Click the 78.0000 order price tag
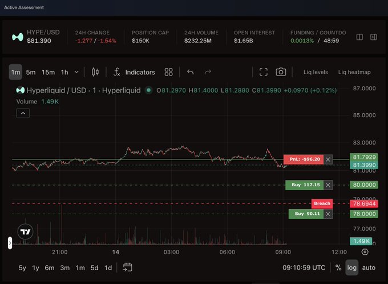388x284 pixels. pos(364,214)
